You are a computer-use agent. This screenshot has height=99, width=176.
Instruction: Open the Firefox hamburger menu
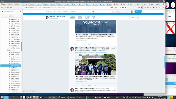163,7
